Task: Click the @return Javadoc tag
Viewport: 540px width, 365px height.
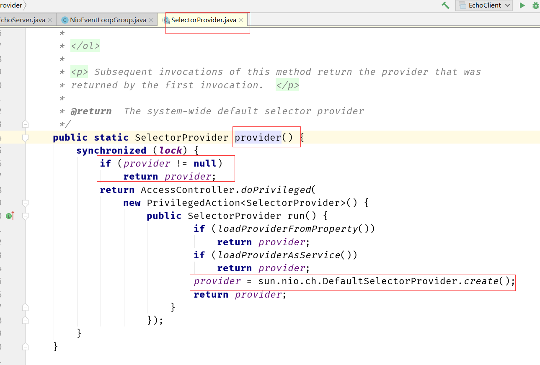Action: (x=91, y=111)
